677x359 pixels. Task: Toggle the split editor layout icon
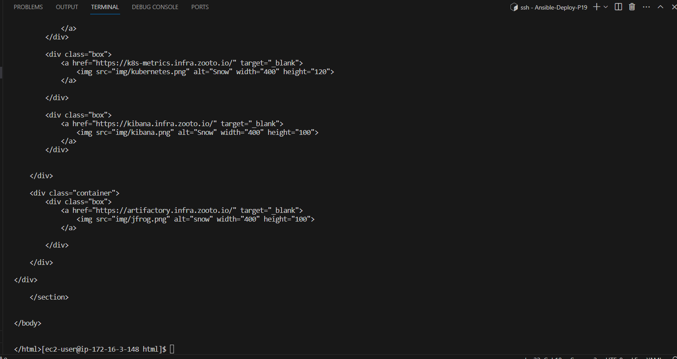(618, 7)
